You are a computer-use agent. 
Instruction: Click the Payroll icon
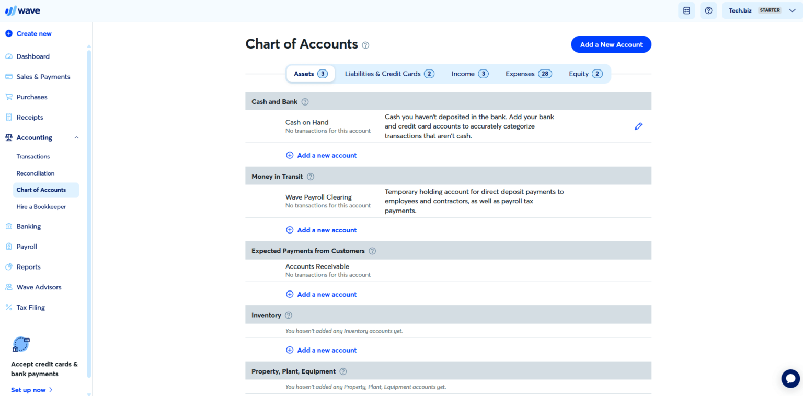pos(8,246)
